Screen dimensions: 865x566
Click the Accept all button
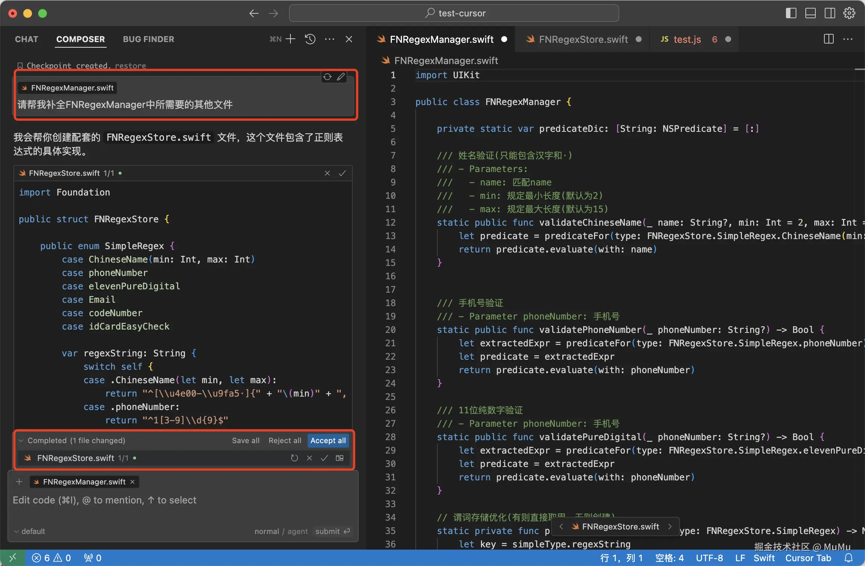click(x=328, y=441)
